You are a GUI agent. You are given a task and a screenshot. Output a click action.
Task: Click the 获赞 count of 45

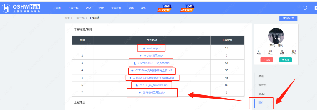[x=282, y=51]
